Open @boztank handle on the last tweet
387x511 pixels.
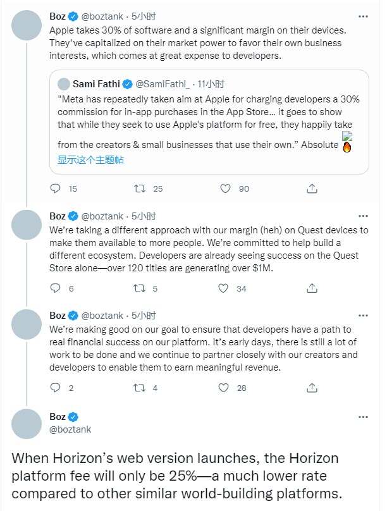pyautogui.click(x=70, y=429)
